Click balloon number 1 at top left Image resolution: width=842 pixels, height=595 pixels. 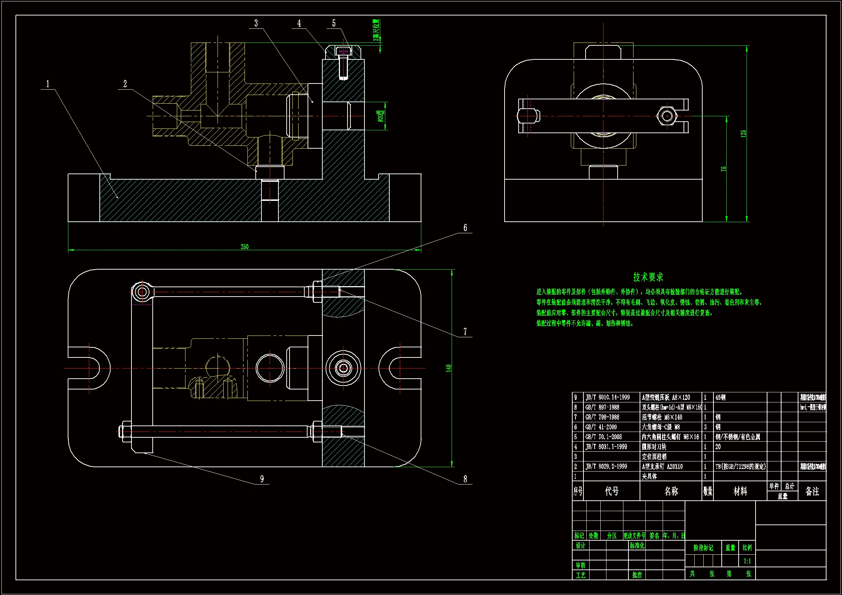pos(48,84)
